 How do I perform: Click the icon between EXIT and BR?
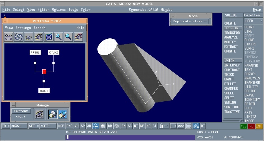[x=103, y=126]
